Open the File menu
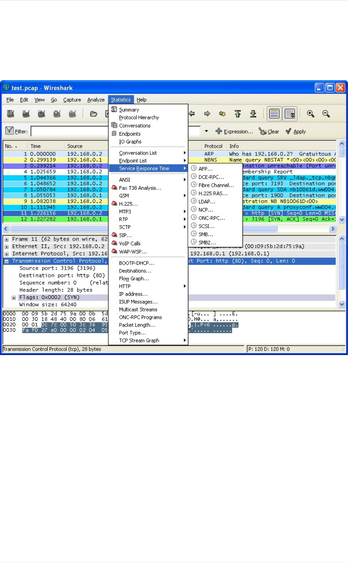 click(10, 100)
